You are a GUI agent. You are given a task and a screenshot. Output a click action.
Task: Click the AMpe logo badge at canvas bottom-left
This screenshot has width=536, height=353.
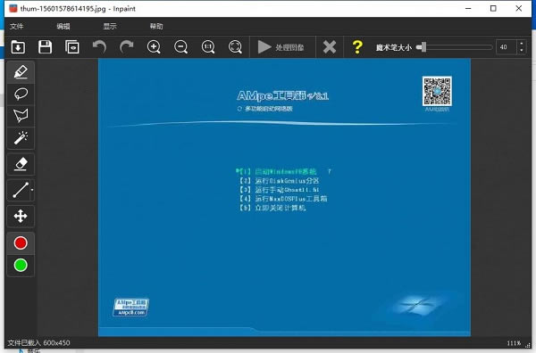pyautogui.click(x=131, y=308)
